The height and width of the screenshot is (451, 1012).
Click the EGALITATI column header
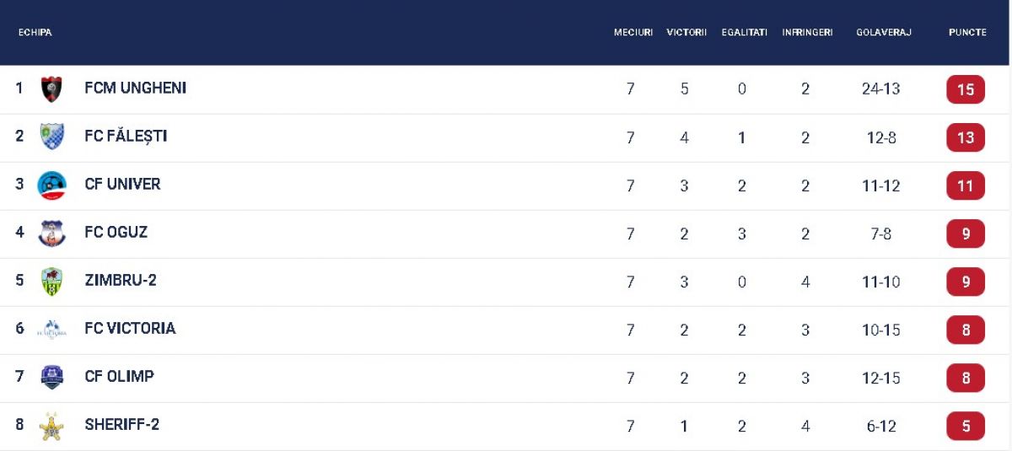(744, 33)
